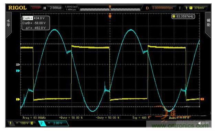
Task: Select the CurB cursor readout
Action: point(34,23)
